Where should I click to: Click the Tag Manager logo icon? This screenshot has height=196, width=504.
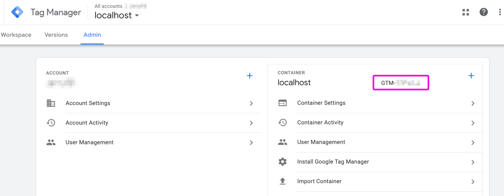click(x=17, y=12)
